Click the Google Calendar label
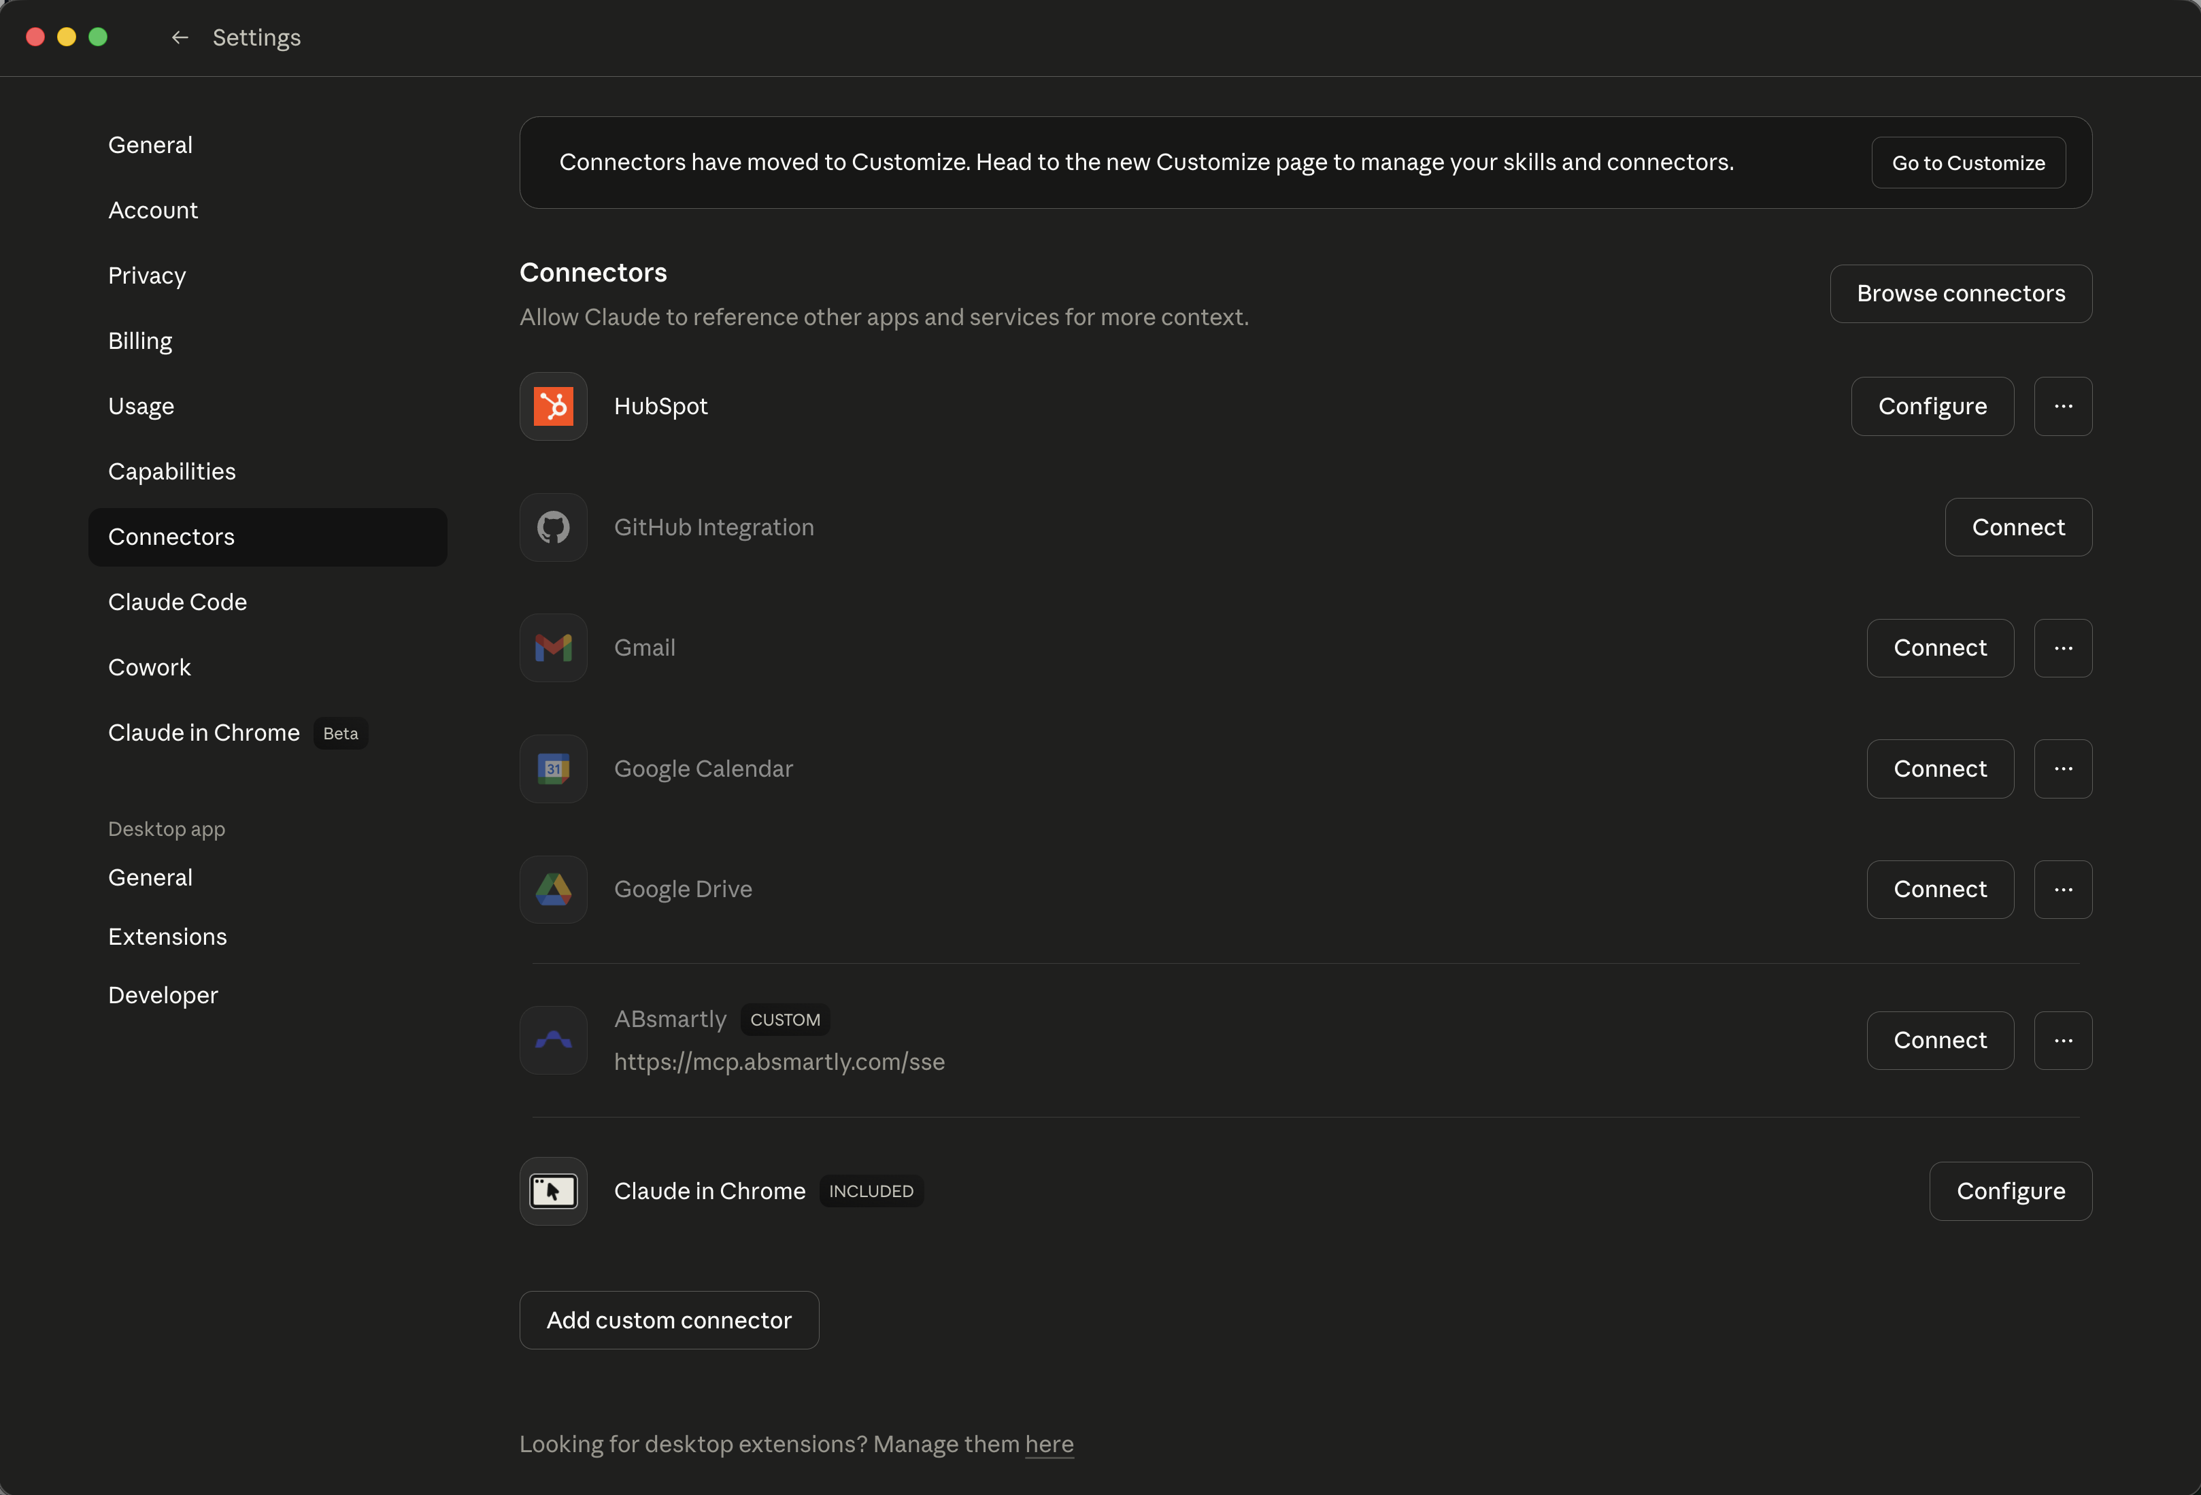This screenshot has height=1495, width=2201. [x=704, y=769]
